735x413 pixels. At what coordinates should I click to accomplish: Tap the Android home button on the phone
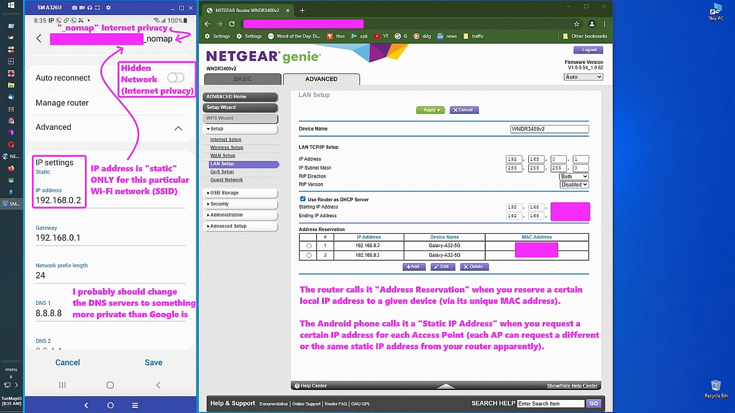tap(110, 385)
